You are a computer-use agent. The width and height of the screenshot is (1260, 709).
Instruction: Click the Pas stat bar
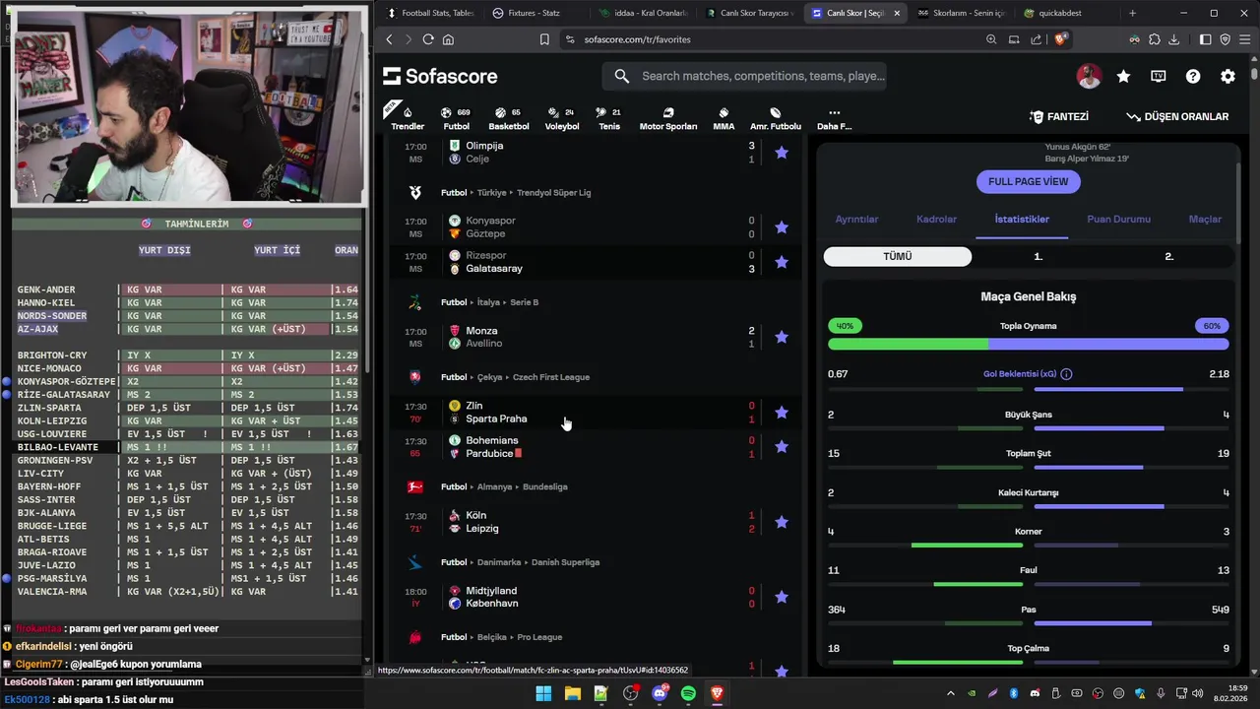(x=1029, y=624)
